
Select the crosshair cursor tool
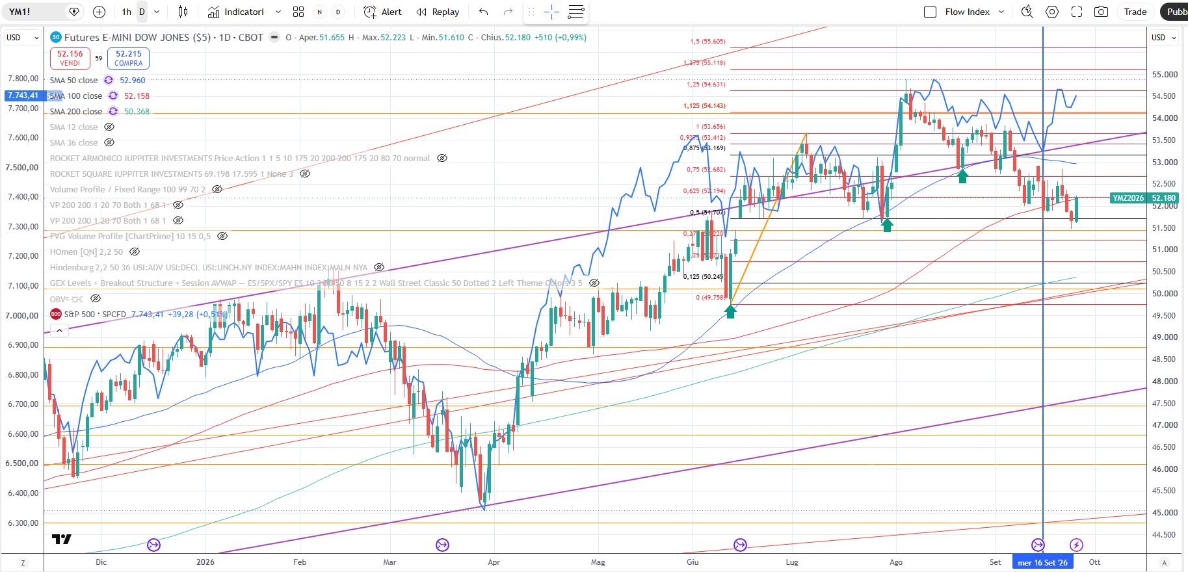pos(551,12)
